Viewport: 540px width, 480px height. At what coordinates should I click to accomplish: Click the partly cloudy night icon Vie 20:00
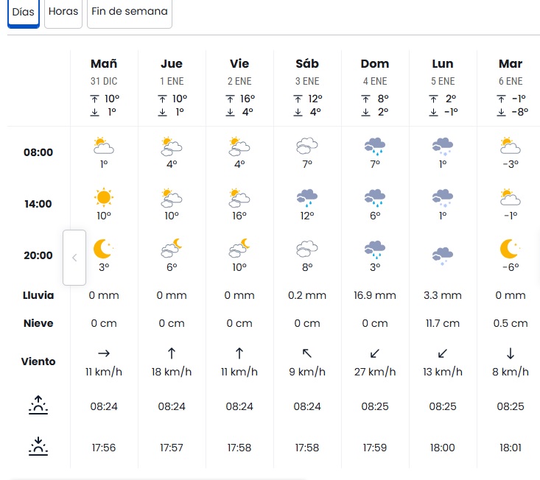coord(239,248)
